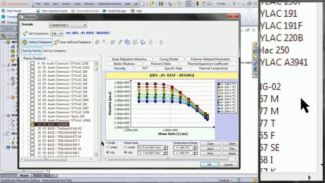The height and width of the screenshot is (183, 325).
Task: Open the SolidWorks Plastics menu
Action: coord(110,4)
